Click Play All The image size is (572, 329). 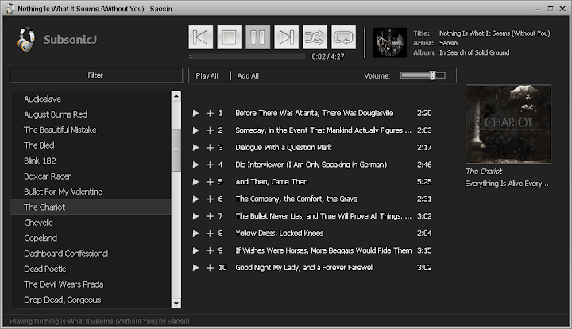coord(207,75)
